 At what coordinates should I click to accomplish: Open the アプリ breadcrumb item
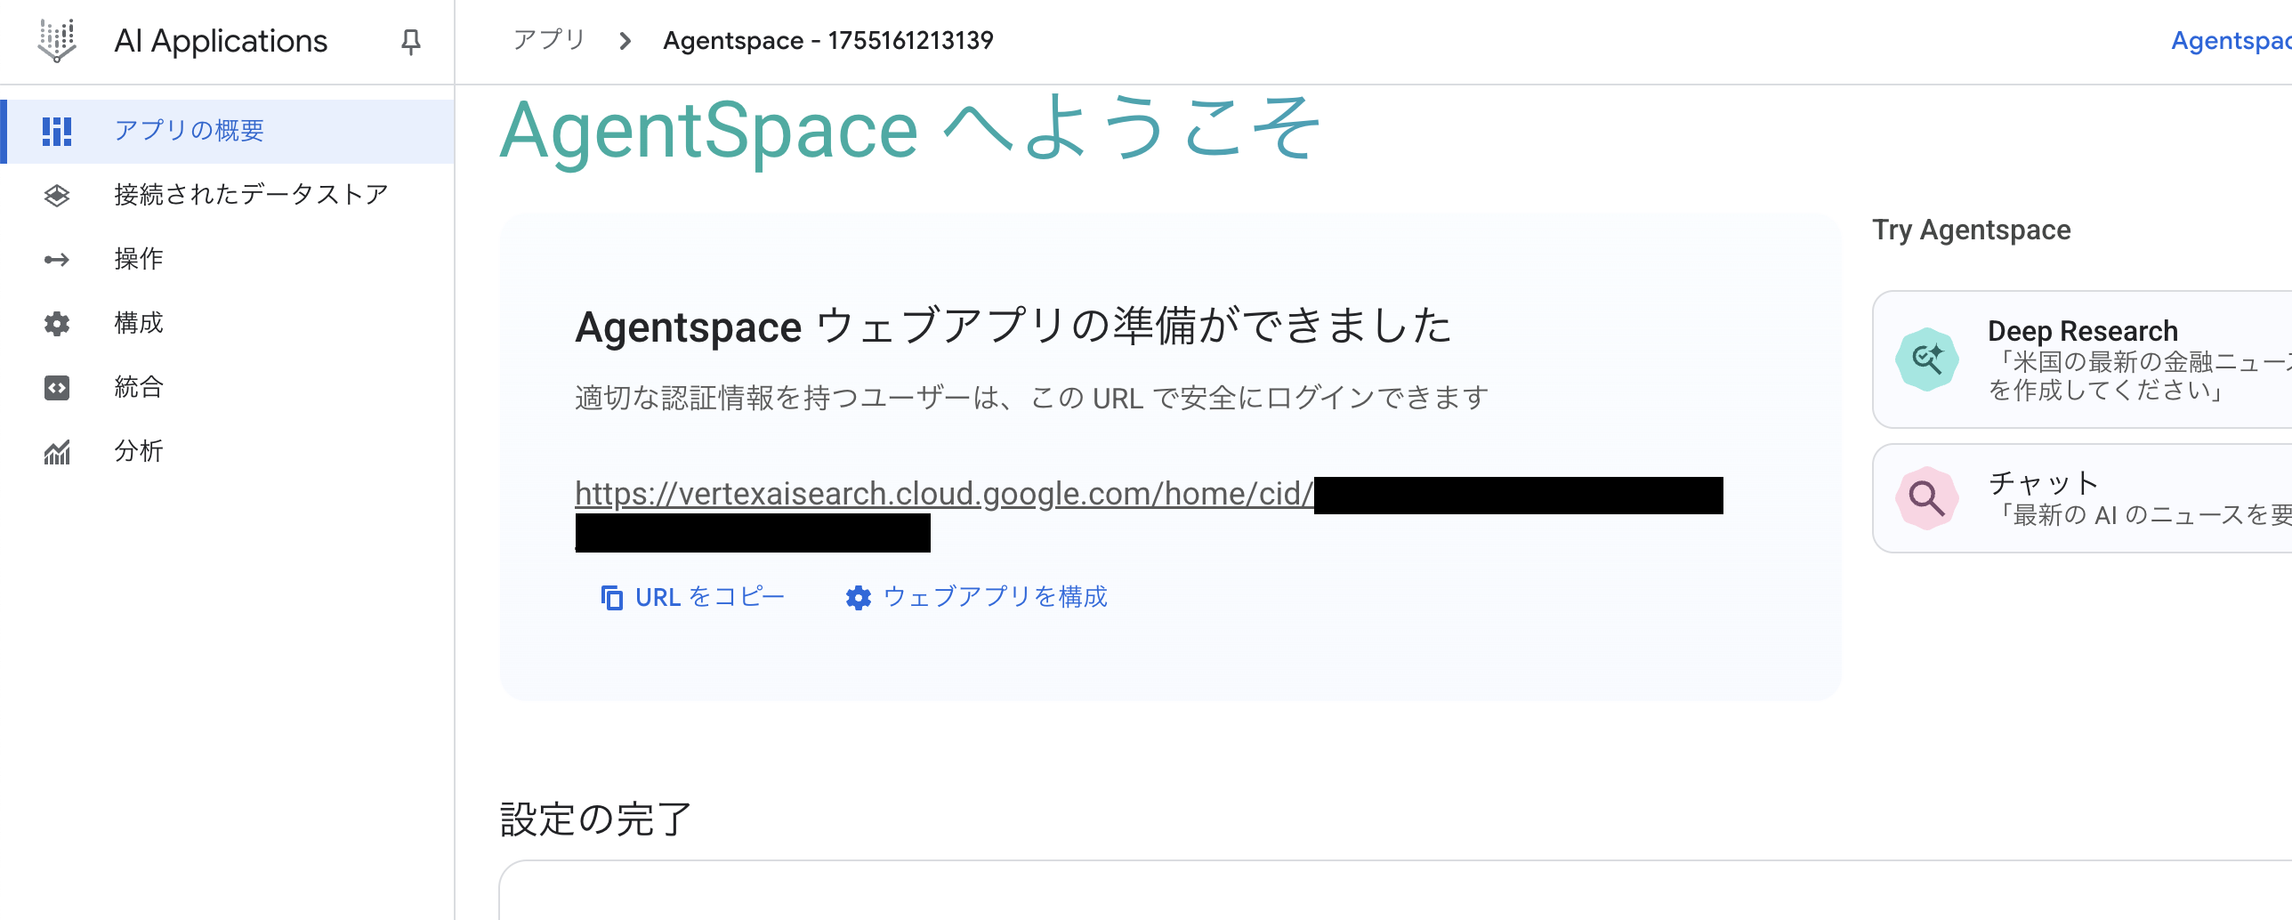tap(547, 40)
